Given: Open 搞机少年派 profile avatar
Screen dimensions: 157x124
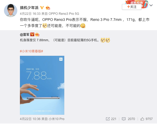Looking at the screenshot, I should point(11,11).
